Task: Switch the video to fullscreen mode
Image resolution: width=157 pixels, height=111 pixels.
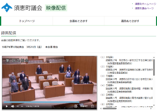Action: pyautogui.click(x=92, y=106)
